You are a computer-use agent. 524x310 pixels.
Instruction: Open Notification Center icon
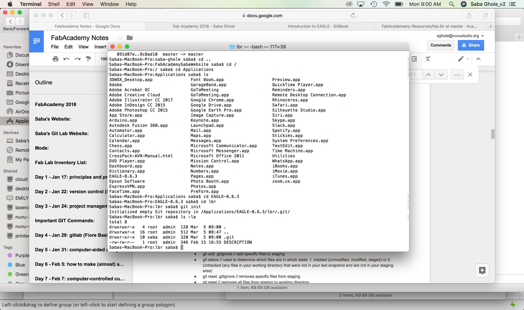coord(512,4)
